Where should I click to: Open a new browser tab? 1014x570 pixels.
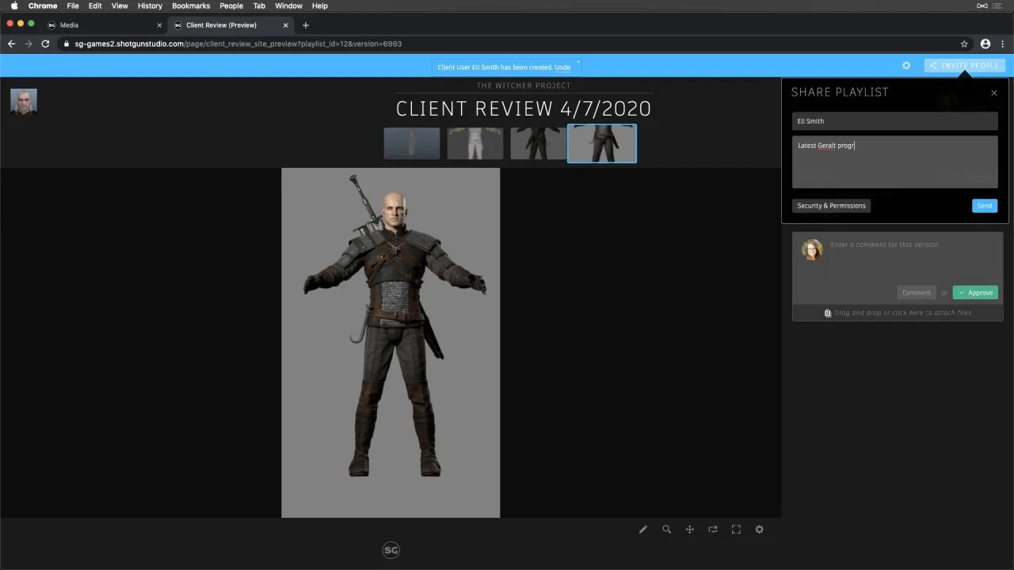click(x=306, y=25)
